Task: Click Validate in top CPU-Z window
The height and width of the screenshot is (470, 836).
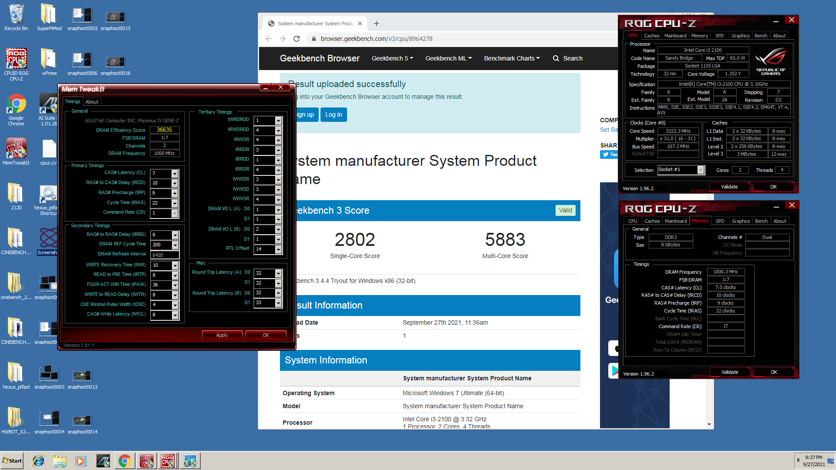Action: coord(729,187)
